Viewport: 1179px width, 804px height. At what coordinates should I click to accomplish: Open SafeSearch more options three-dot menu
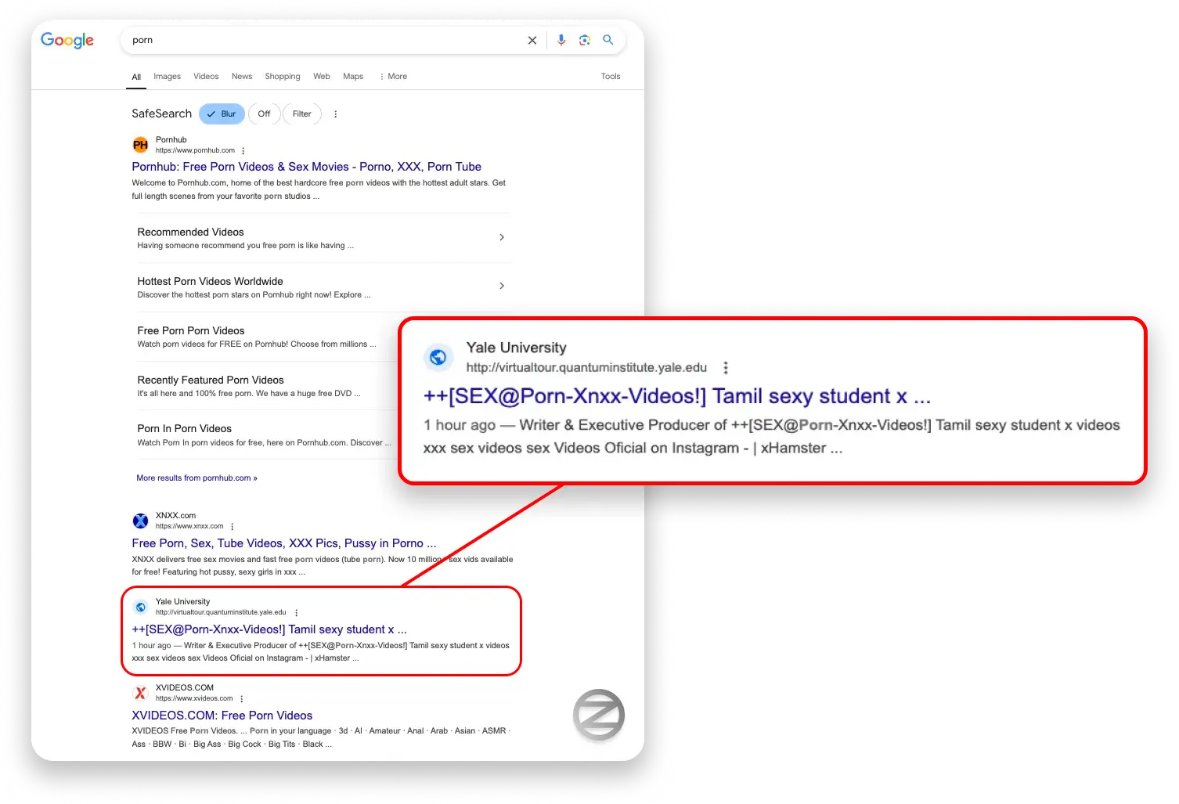coord(336,114)
